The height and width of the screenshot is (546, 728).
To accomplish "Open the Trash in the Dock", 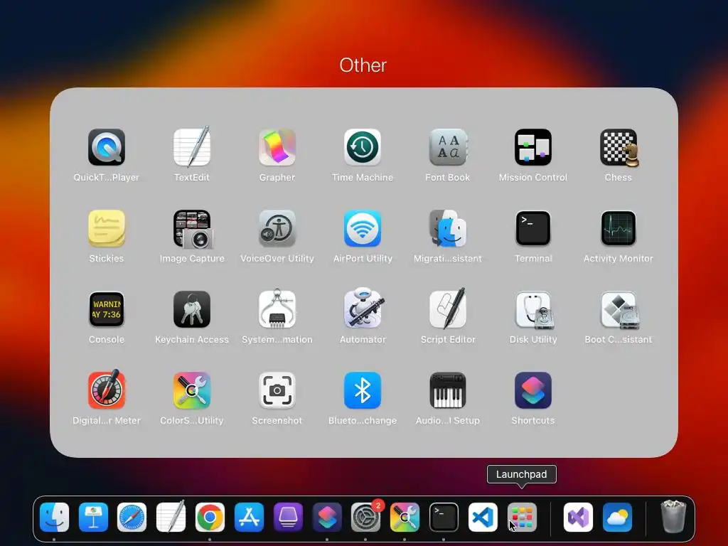I will pyautogui.click(x=673, y=516).
